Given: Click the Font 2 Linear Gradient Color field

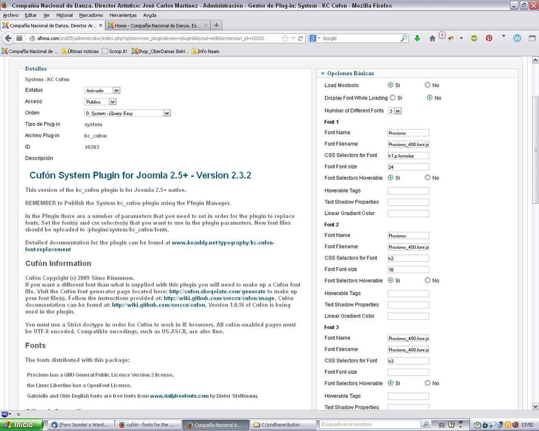Looking at the screenshot, I should click(408, 316).
